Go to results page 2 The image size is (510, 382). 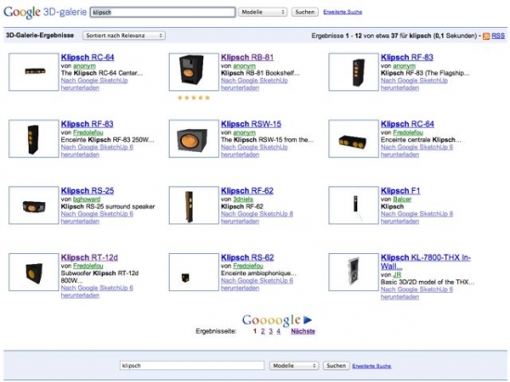pyautogui.click(x=262, y=331)
